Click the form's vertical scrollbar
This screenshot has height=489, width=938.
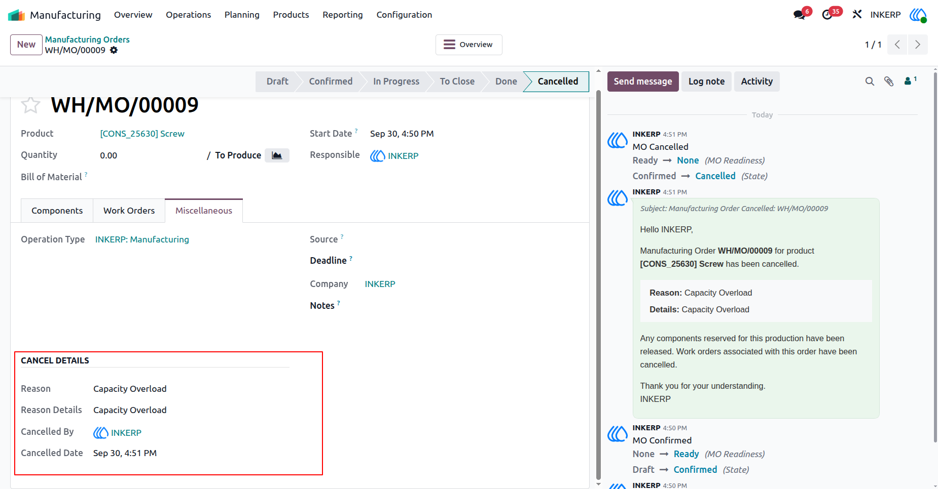click(x=598, y=283)
